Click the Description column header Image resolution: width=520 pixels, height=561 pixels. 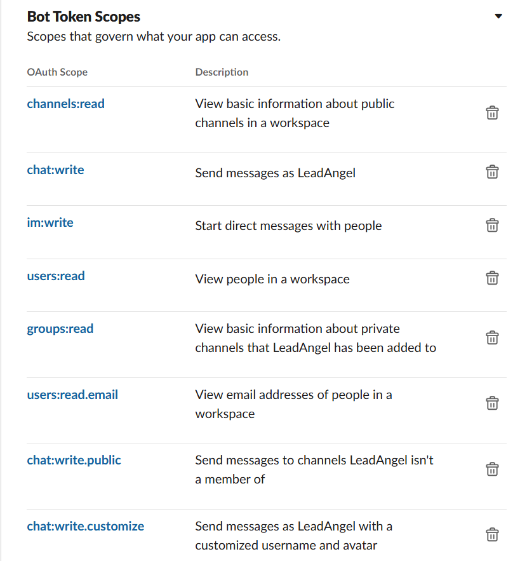[222, 72]
